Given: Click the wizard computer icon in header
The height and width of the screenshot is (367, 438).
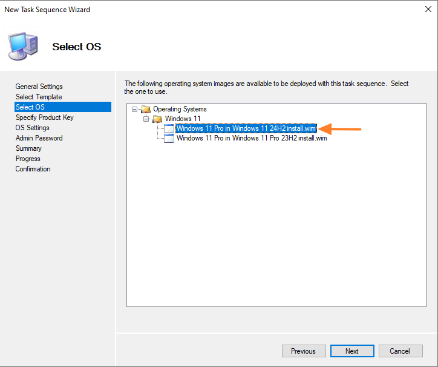Looking at the screenshot, I should (x=23, y=46).
